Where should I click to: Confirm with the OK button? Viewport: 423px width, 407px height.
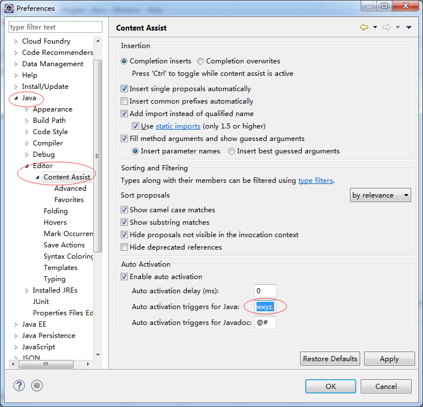coord(331,386)
